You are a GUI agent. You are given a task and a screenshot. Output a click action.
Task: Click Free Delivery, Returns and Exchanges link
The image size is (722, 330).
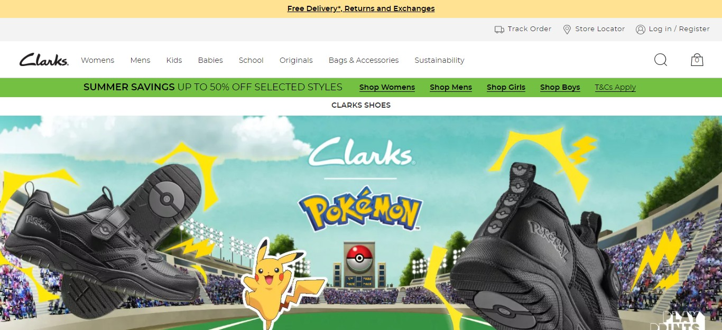tap(361, 8)
